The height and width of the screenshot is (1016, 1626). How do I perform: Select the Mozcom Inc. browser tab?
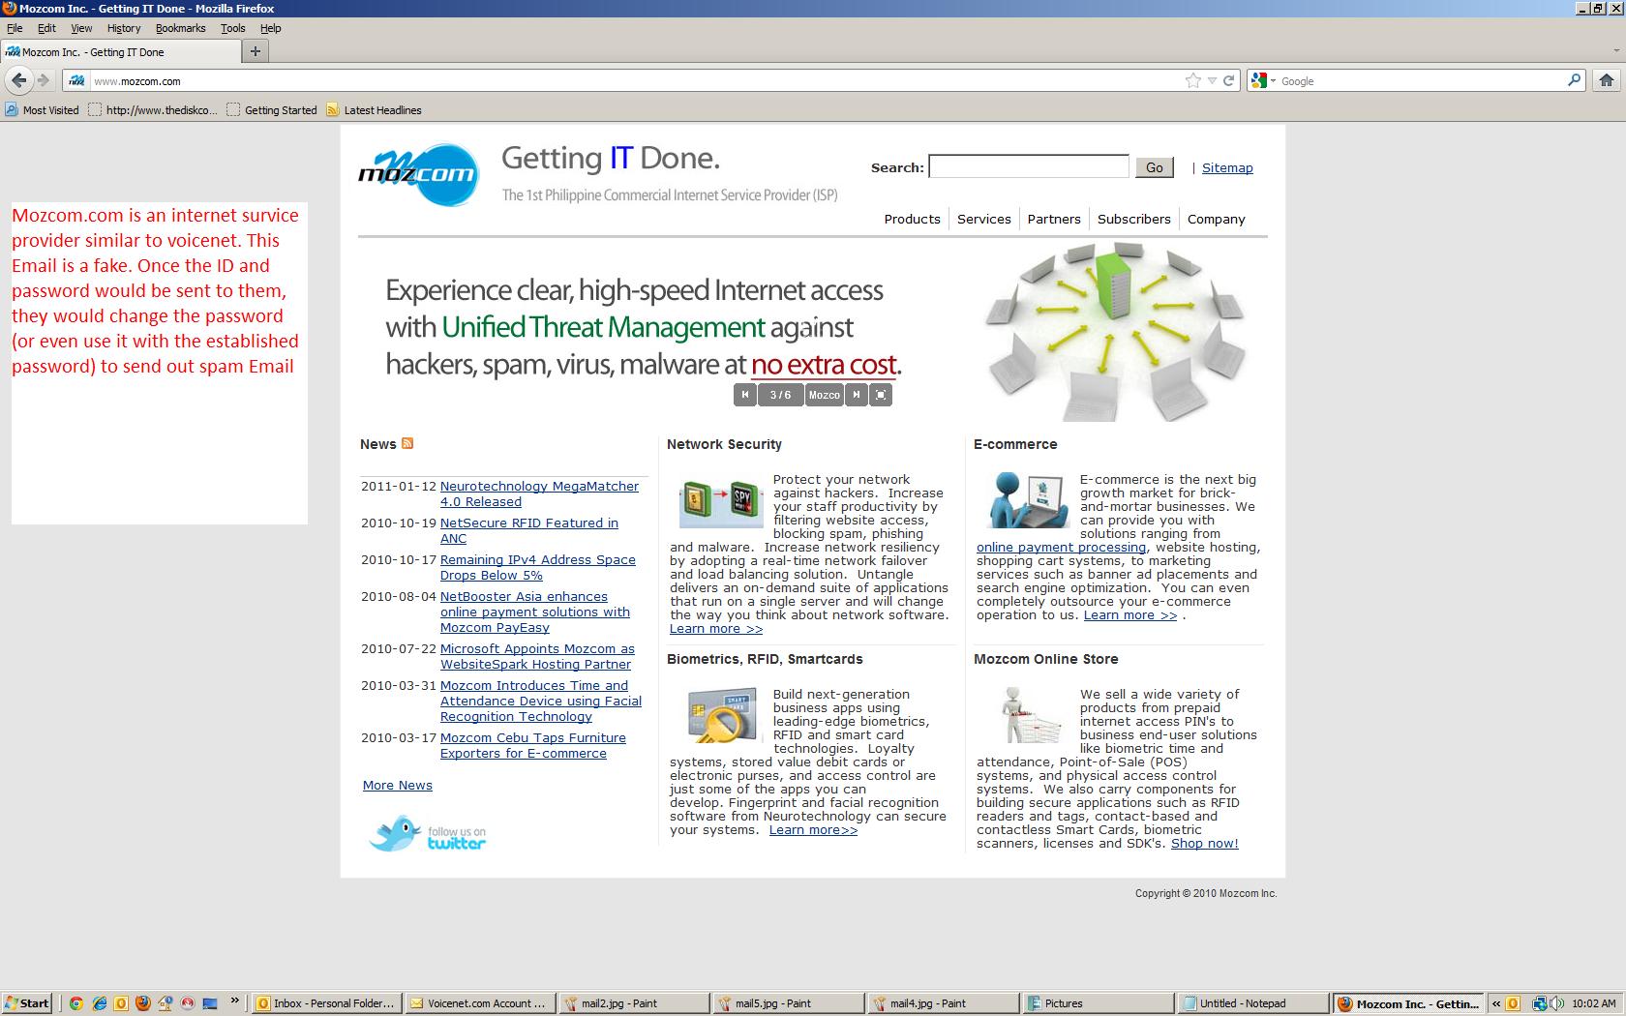(x=120, y=52)
